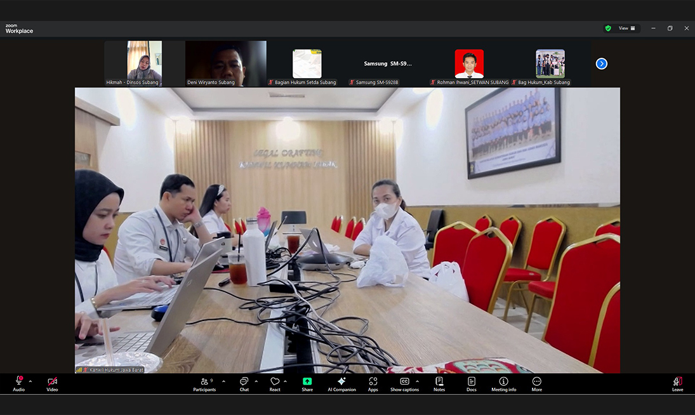Leave the meeting
695x415 pixels.
coord(677,383)
